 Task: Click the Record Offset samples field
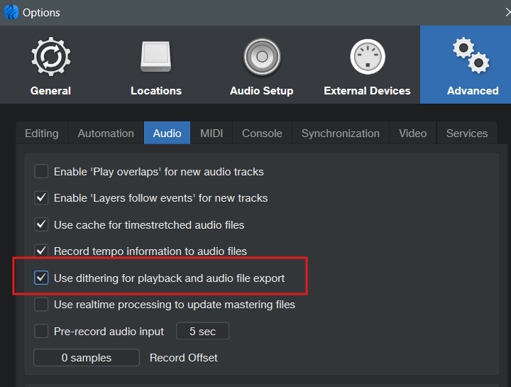pos(87,357)
